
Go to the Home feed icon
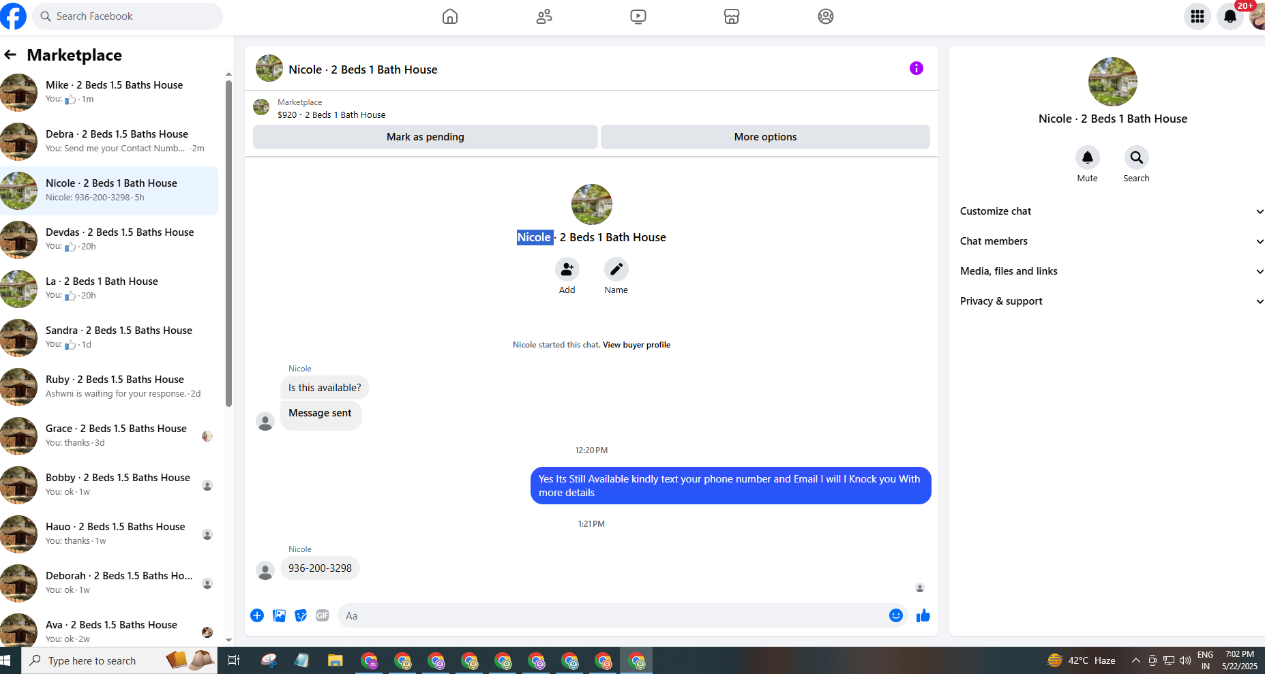[x=450, y=16]
